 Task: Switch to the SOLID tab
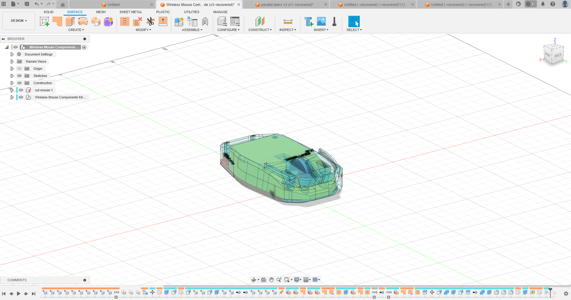click(x=48, y=12)
